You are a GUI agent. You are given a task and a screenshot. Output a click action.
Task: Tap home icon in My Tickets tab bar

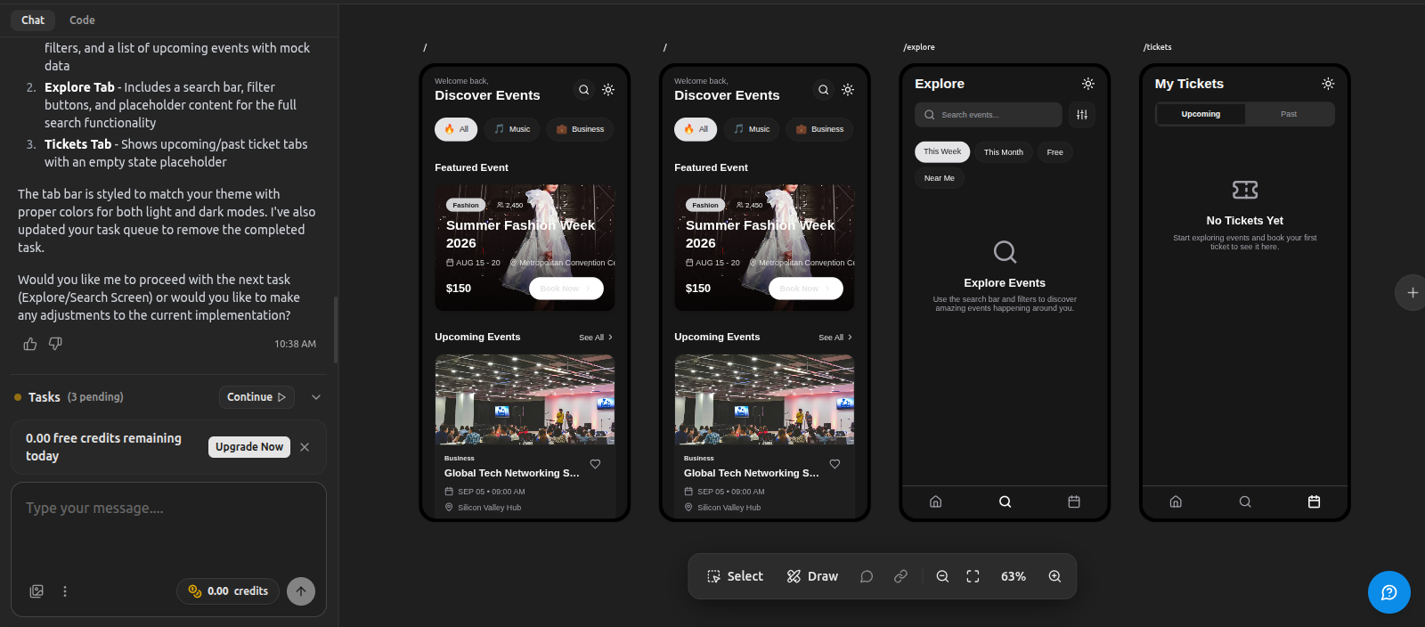click(x=1176, y=501)
